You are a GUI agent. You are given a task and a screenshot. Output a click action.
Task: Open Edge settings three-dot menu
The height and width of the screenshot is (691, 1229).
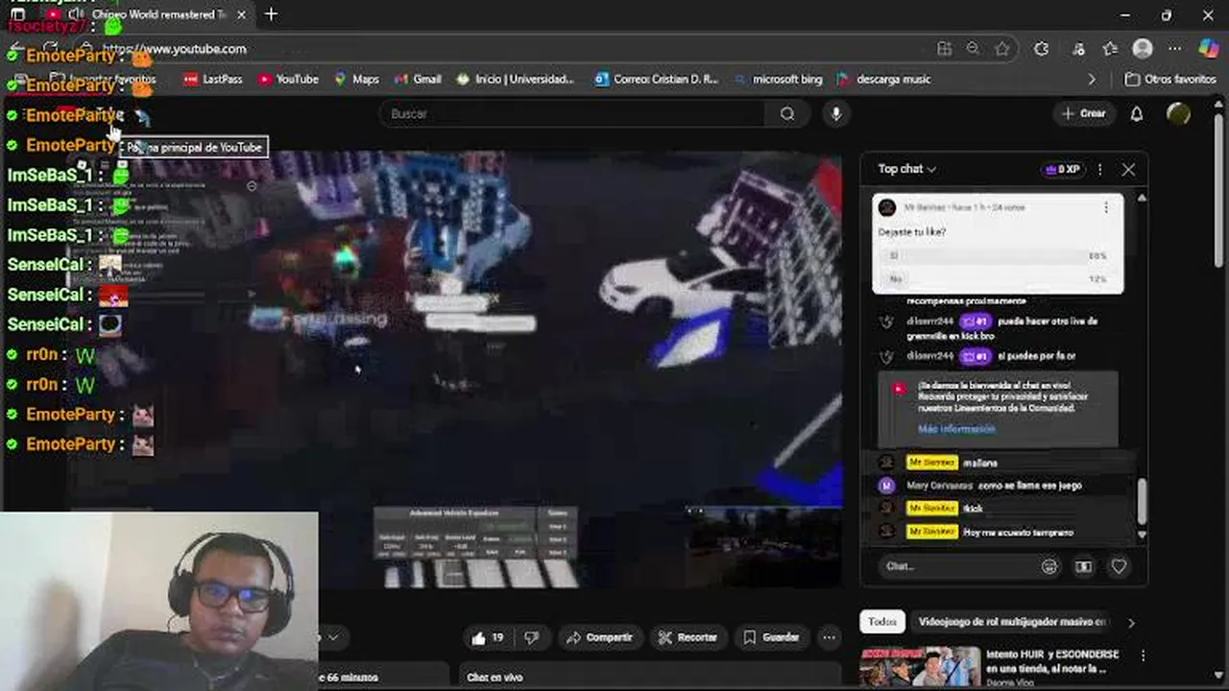[x=1175, y=49]
